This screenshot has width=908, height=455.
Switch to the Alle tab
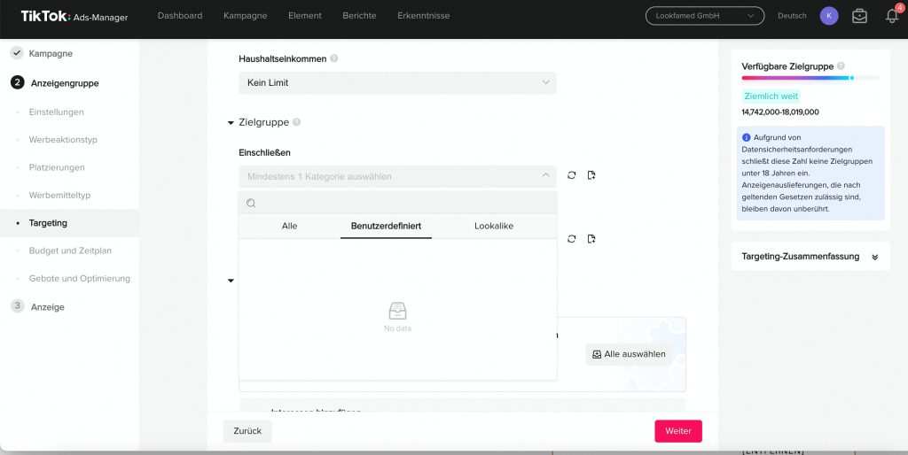pos(290,226)
